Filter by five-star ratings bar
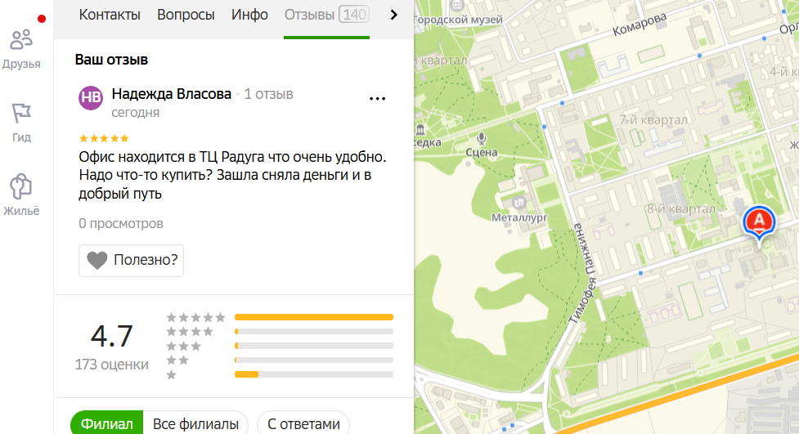This screenshot has width=799, height=434. pyautogui.click(x=314, y=317)
